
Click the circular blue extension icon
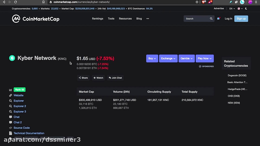pos(242,2)
